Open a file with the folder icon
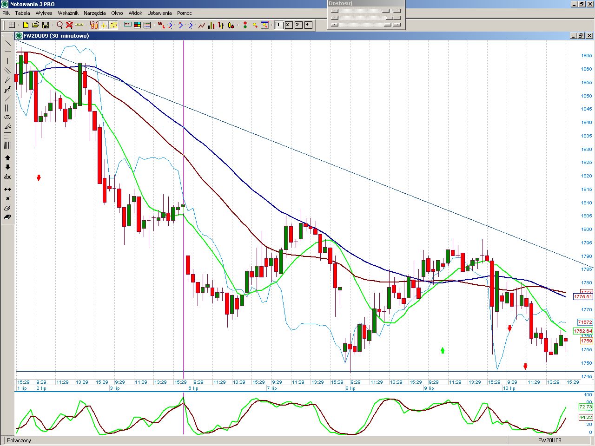 click(x=35, y=25)
